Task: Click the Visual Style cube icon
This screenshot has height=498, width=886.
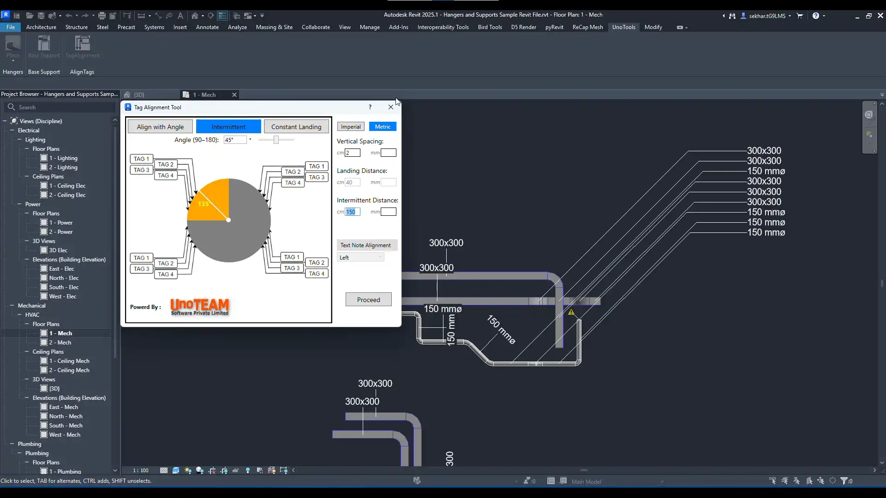Action: point(176,470)
